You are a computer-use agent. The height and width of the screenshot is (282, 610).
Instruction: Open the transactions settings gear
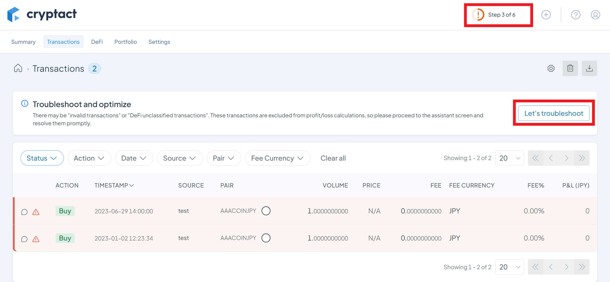point(551,68)
